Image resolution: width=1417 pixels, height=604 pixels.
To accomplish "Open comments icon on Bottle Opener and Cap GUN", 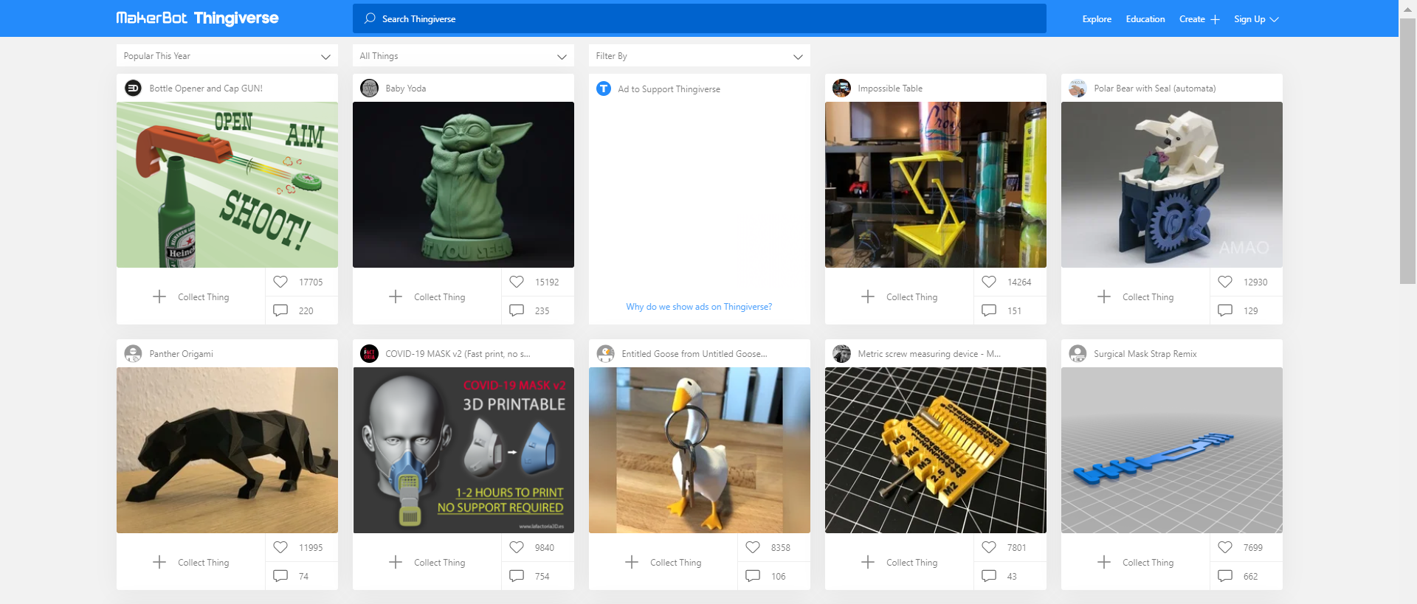I will click(280, 310).
